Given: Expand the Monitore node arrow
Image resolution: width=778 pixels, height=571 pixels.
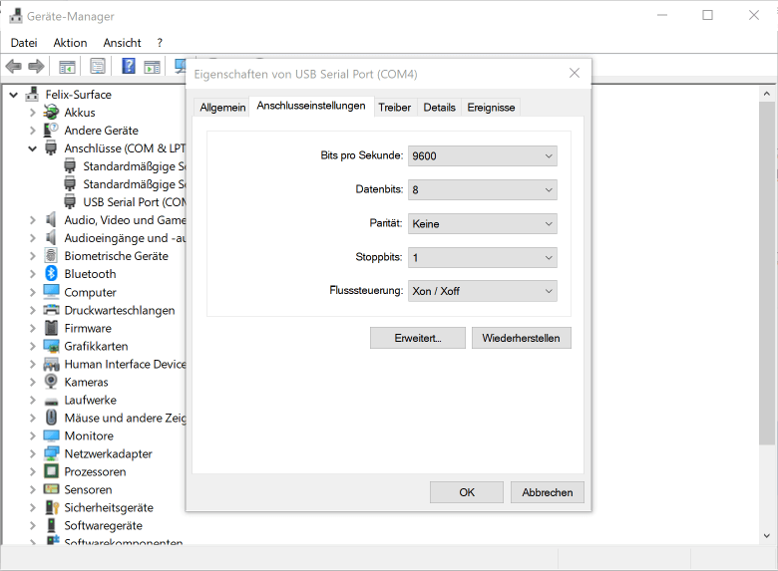Looking at the screenshot, I should tap(32, 435).
